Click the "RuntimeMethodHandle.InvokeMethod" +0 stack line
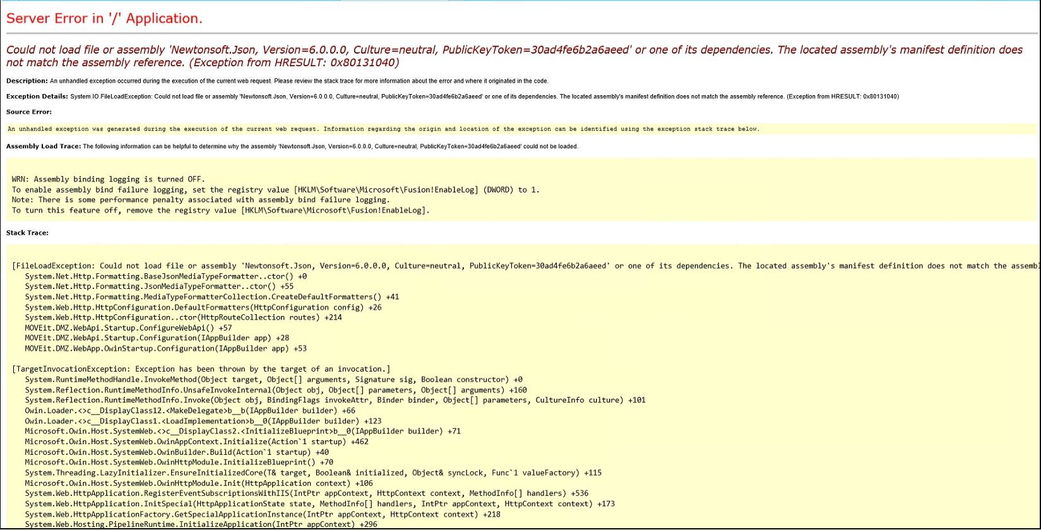 pos(274,379)
